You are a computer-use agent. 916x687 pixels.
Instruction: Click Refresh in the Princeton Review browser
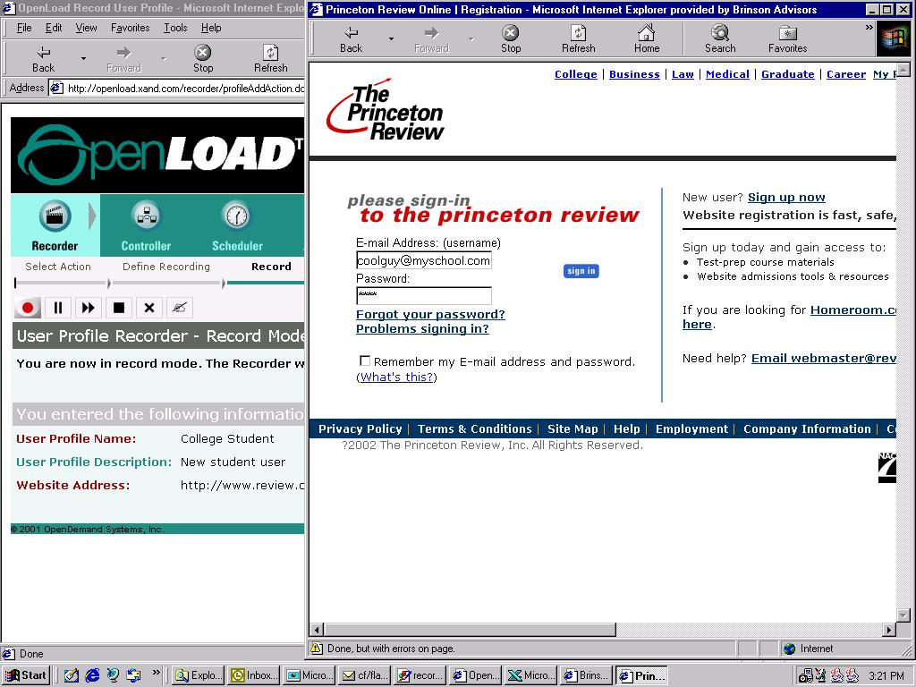click(579, 39)
